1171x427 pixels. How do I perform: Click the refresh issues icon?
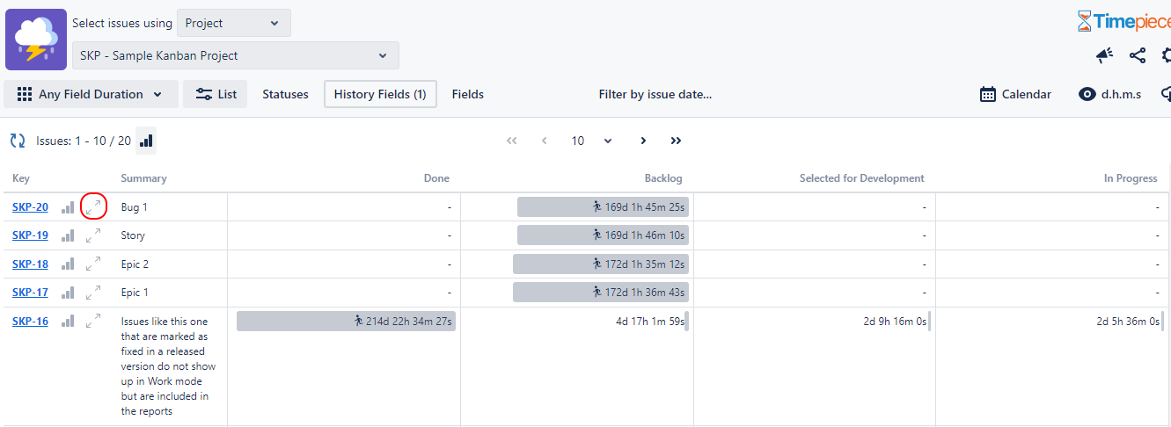coord(18,141)
